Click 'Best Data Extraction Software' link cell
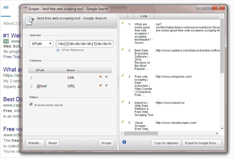 click(142, 60)
